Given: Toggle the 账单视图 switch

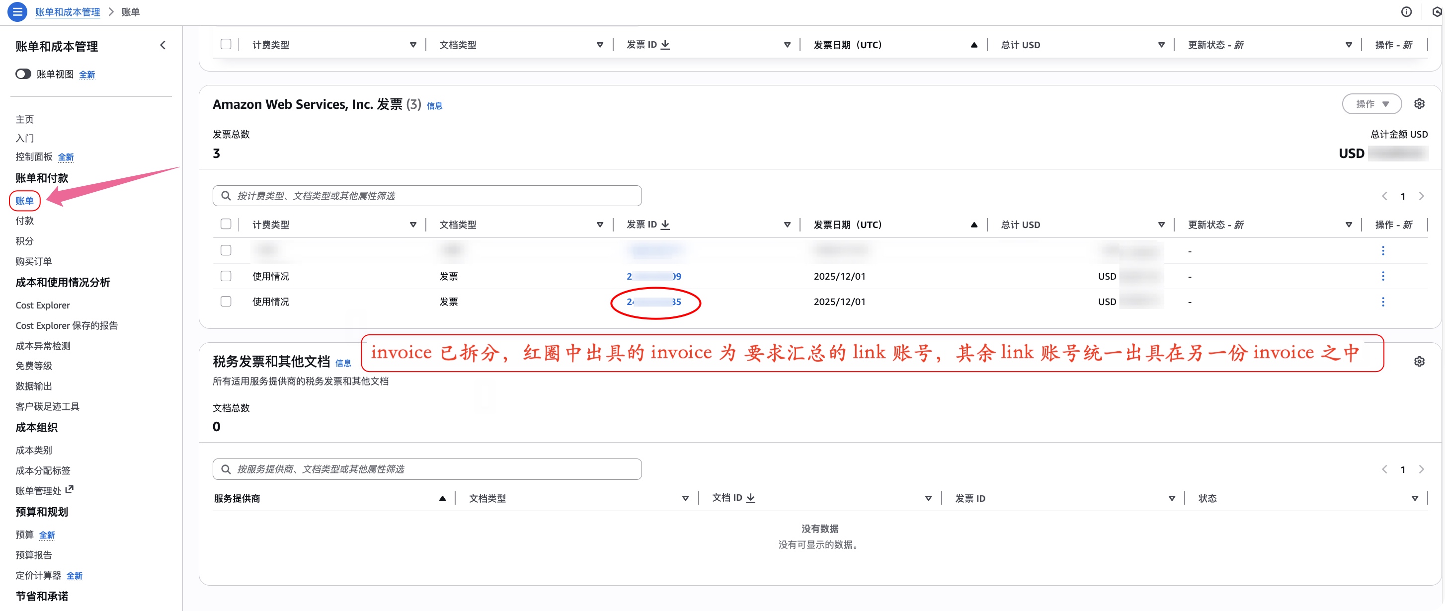Looking at the screenshot, I should [x=23, y=74].
